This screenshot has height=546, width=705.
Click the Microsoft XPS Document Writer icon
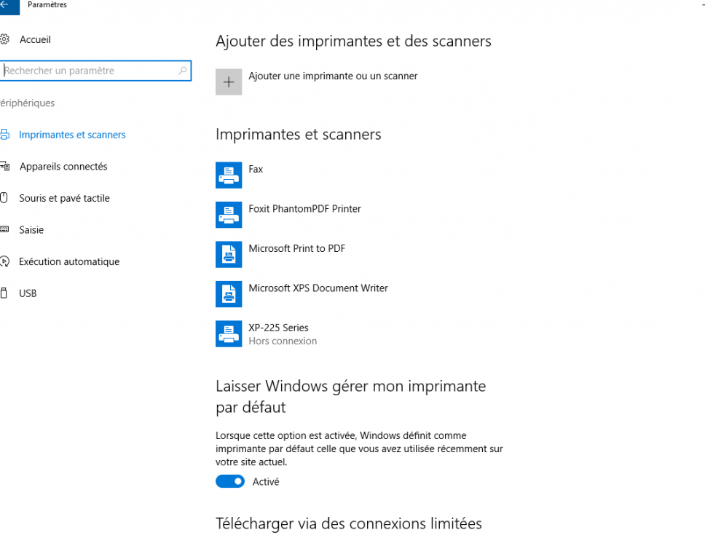pyautogui.click(x=229, y=294)
